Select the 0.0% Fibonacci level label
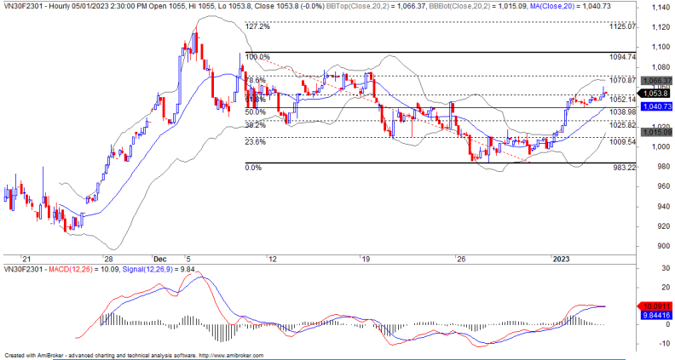675x360 pixels. pos(252,168)
